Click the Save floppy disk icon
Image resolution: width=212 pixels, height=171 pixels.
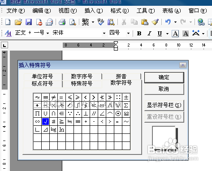coord(29,22)
